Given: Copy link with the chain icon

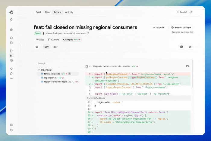Looking at the screenshot, I should coord(191,12).
